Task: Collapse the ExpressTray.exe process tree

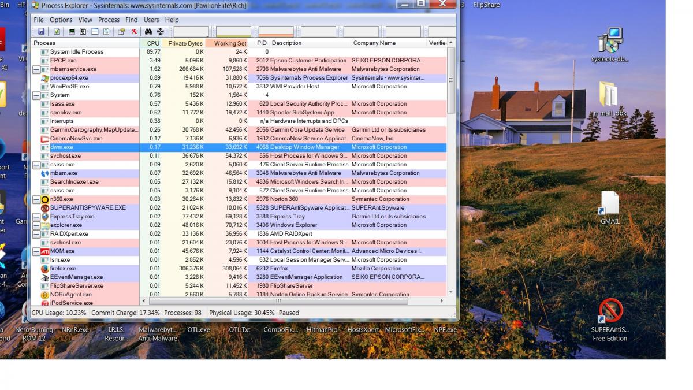Action: point(36,217)
